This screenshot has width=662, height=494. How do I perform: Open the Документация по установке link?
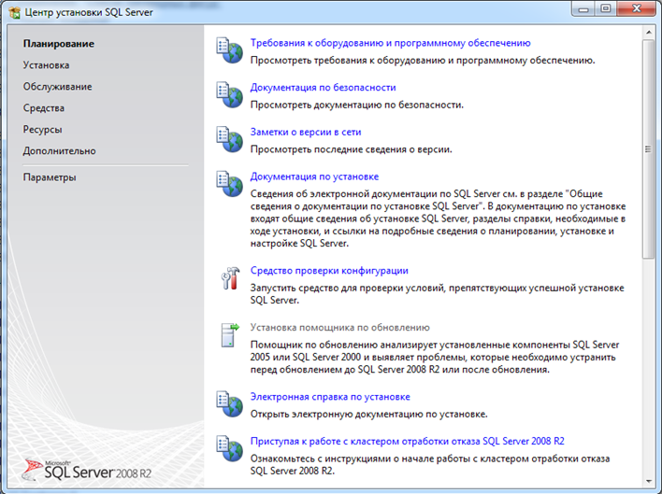314,176
